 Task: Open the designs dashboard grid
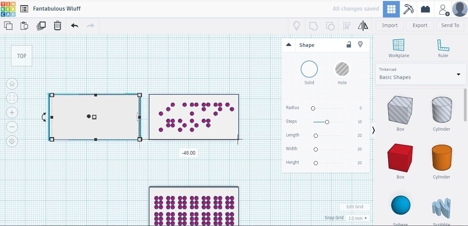click(391, 9)
